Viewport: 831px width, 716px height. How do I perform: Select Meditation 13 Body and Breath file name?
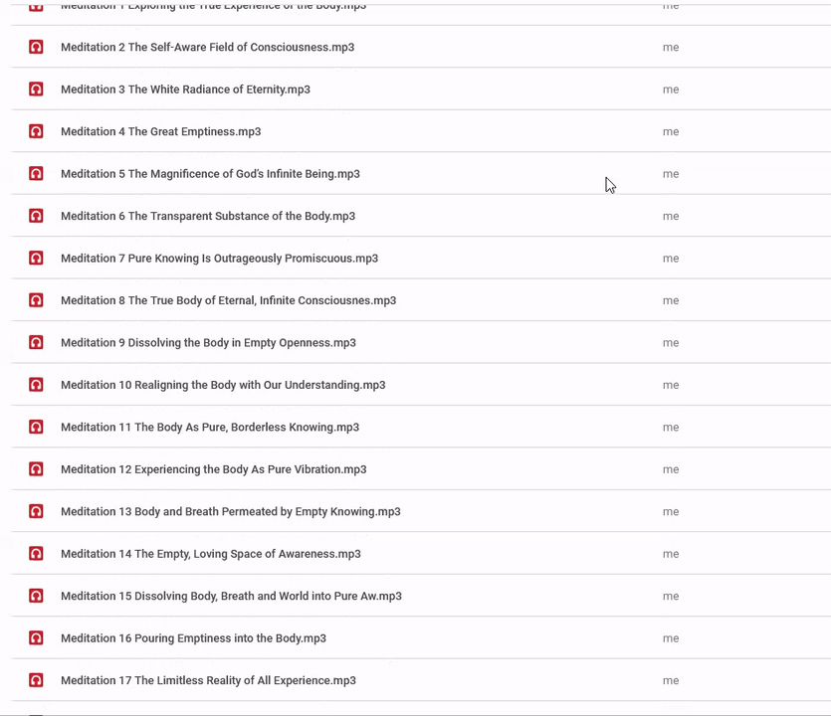[230, 512]
